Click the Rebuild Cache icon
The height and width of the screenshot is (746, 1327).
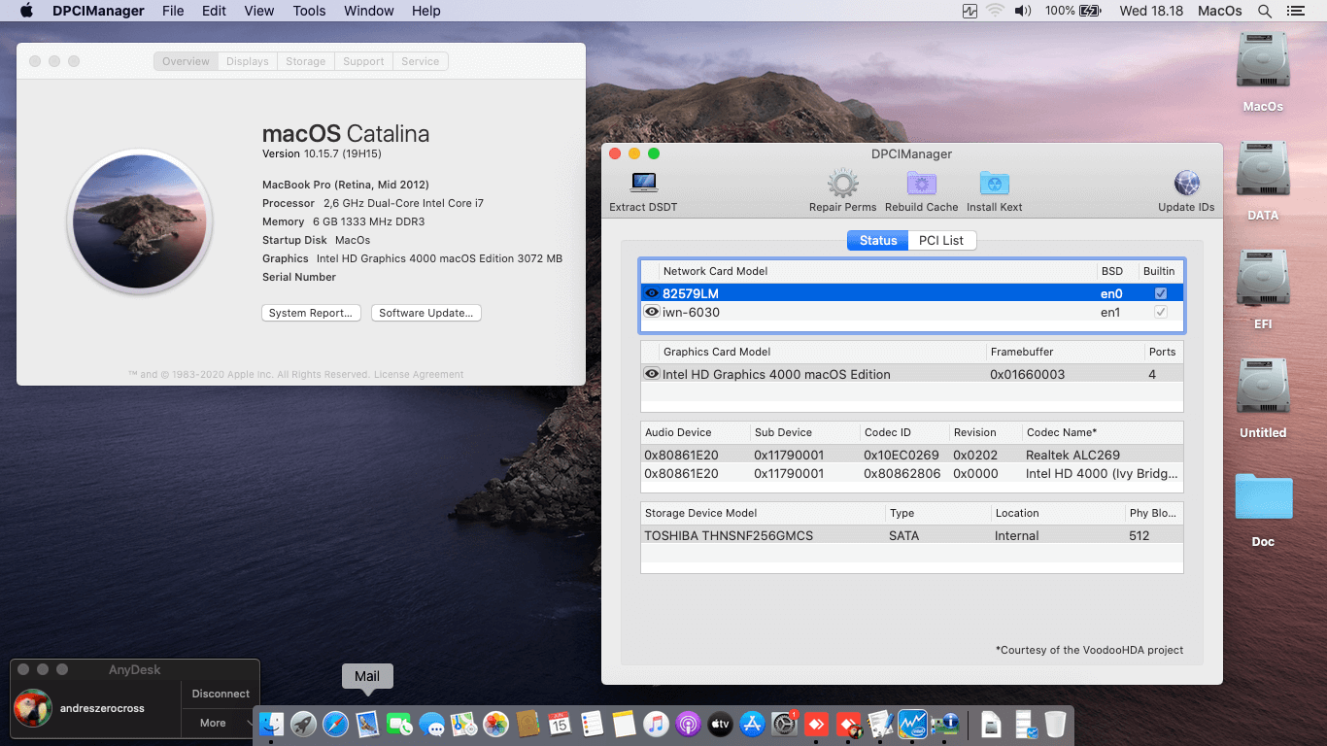click(921, 184)
